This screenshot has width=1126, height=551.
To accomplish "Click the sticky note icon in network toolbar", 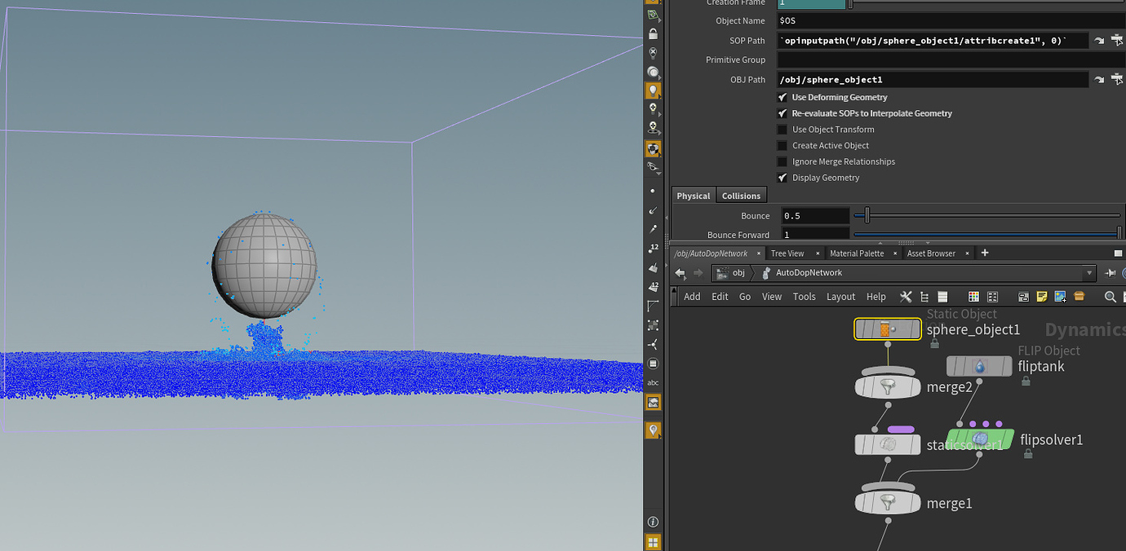I will (1042, 297).
